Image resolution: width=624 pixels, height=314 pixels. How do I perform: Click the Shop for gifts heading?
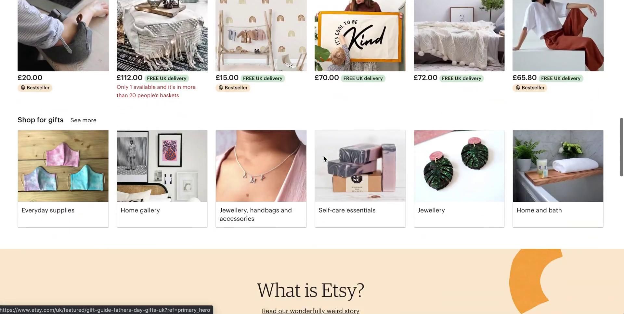(x=41, y=120)
